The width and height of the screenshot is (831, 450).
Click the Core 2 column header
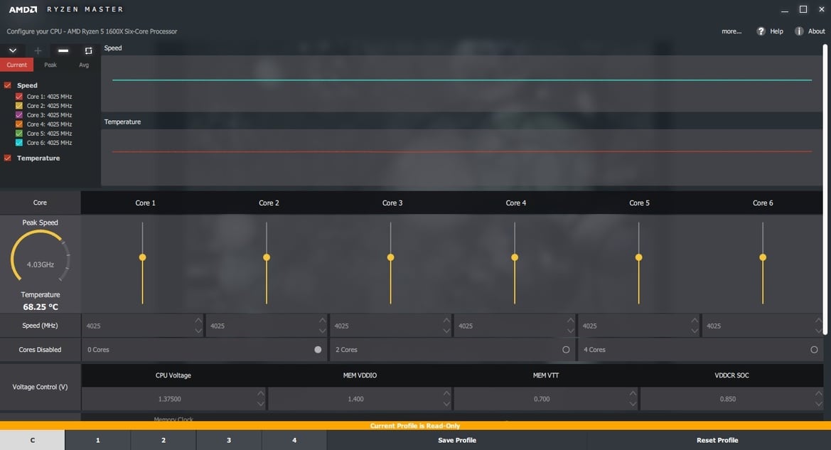coord(269,203)
